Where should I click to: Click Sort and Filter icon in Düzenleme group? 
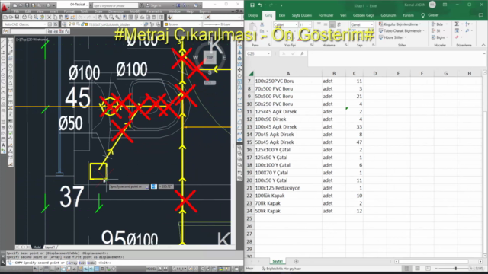[x=467, y=24]
